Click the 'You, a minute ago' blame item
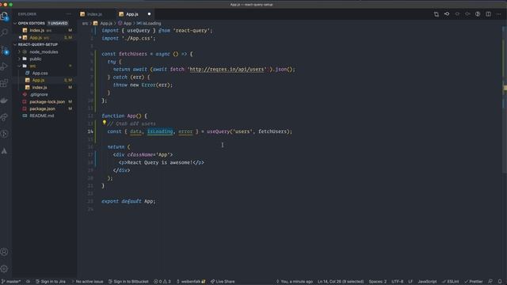This screenshot has height=285, width=507. (294, 282)
